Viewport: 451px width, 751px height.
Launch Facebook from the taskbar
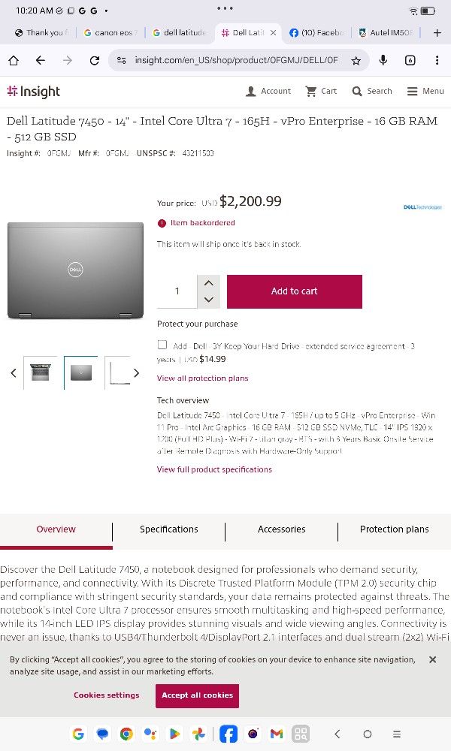[x=229, y=734]
